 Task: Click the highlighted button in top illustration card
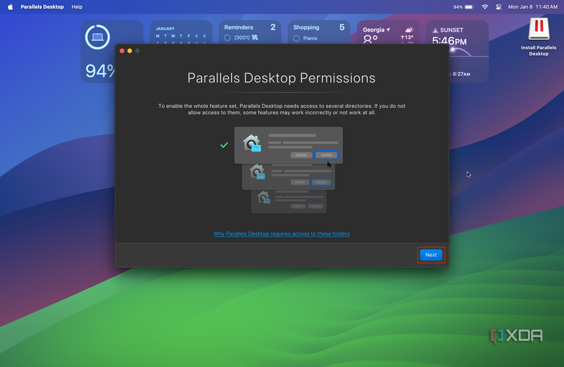click(326, 155)
